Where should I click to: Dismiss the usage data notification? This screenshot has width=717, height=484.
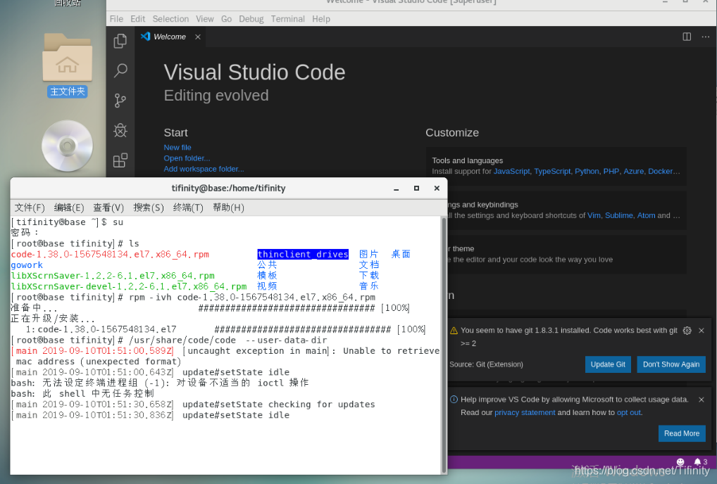click(x=702, y=400)
